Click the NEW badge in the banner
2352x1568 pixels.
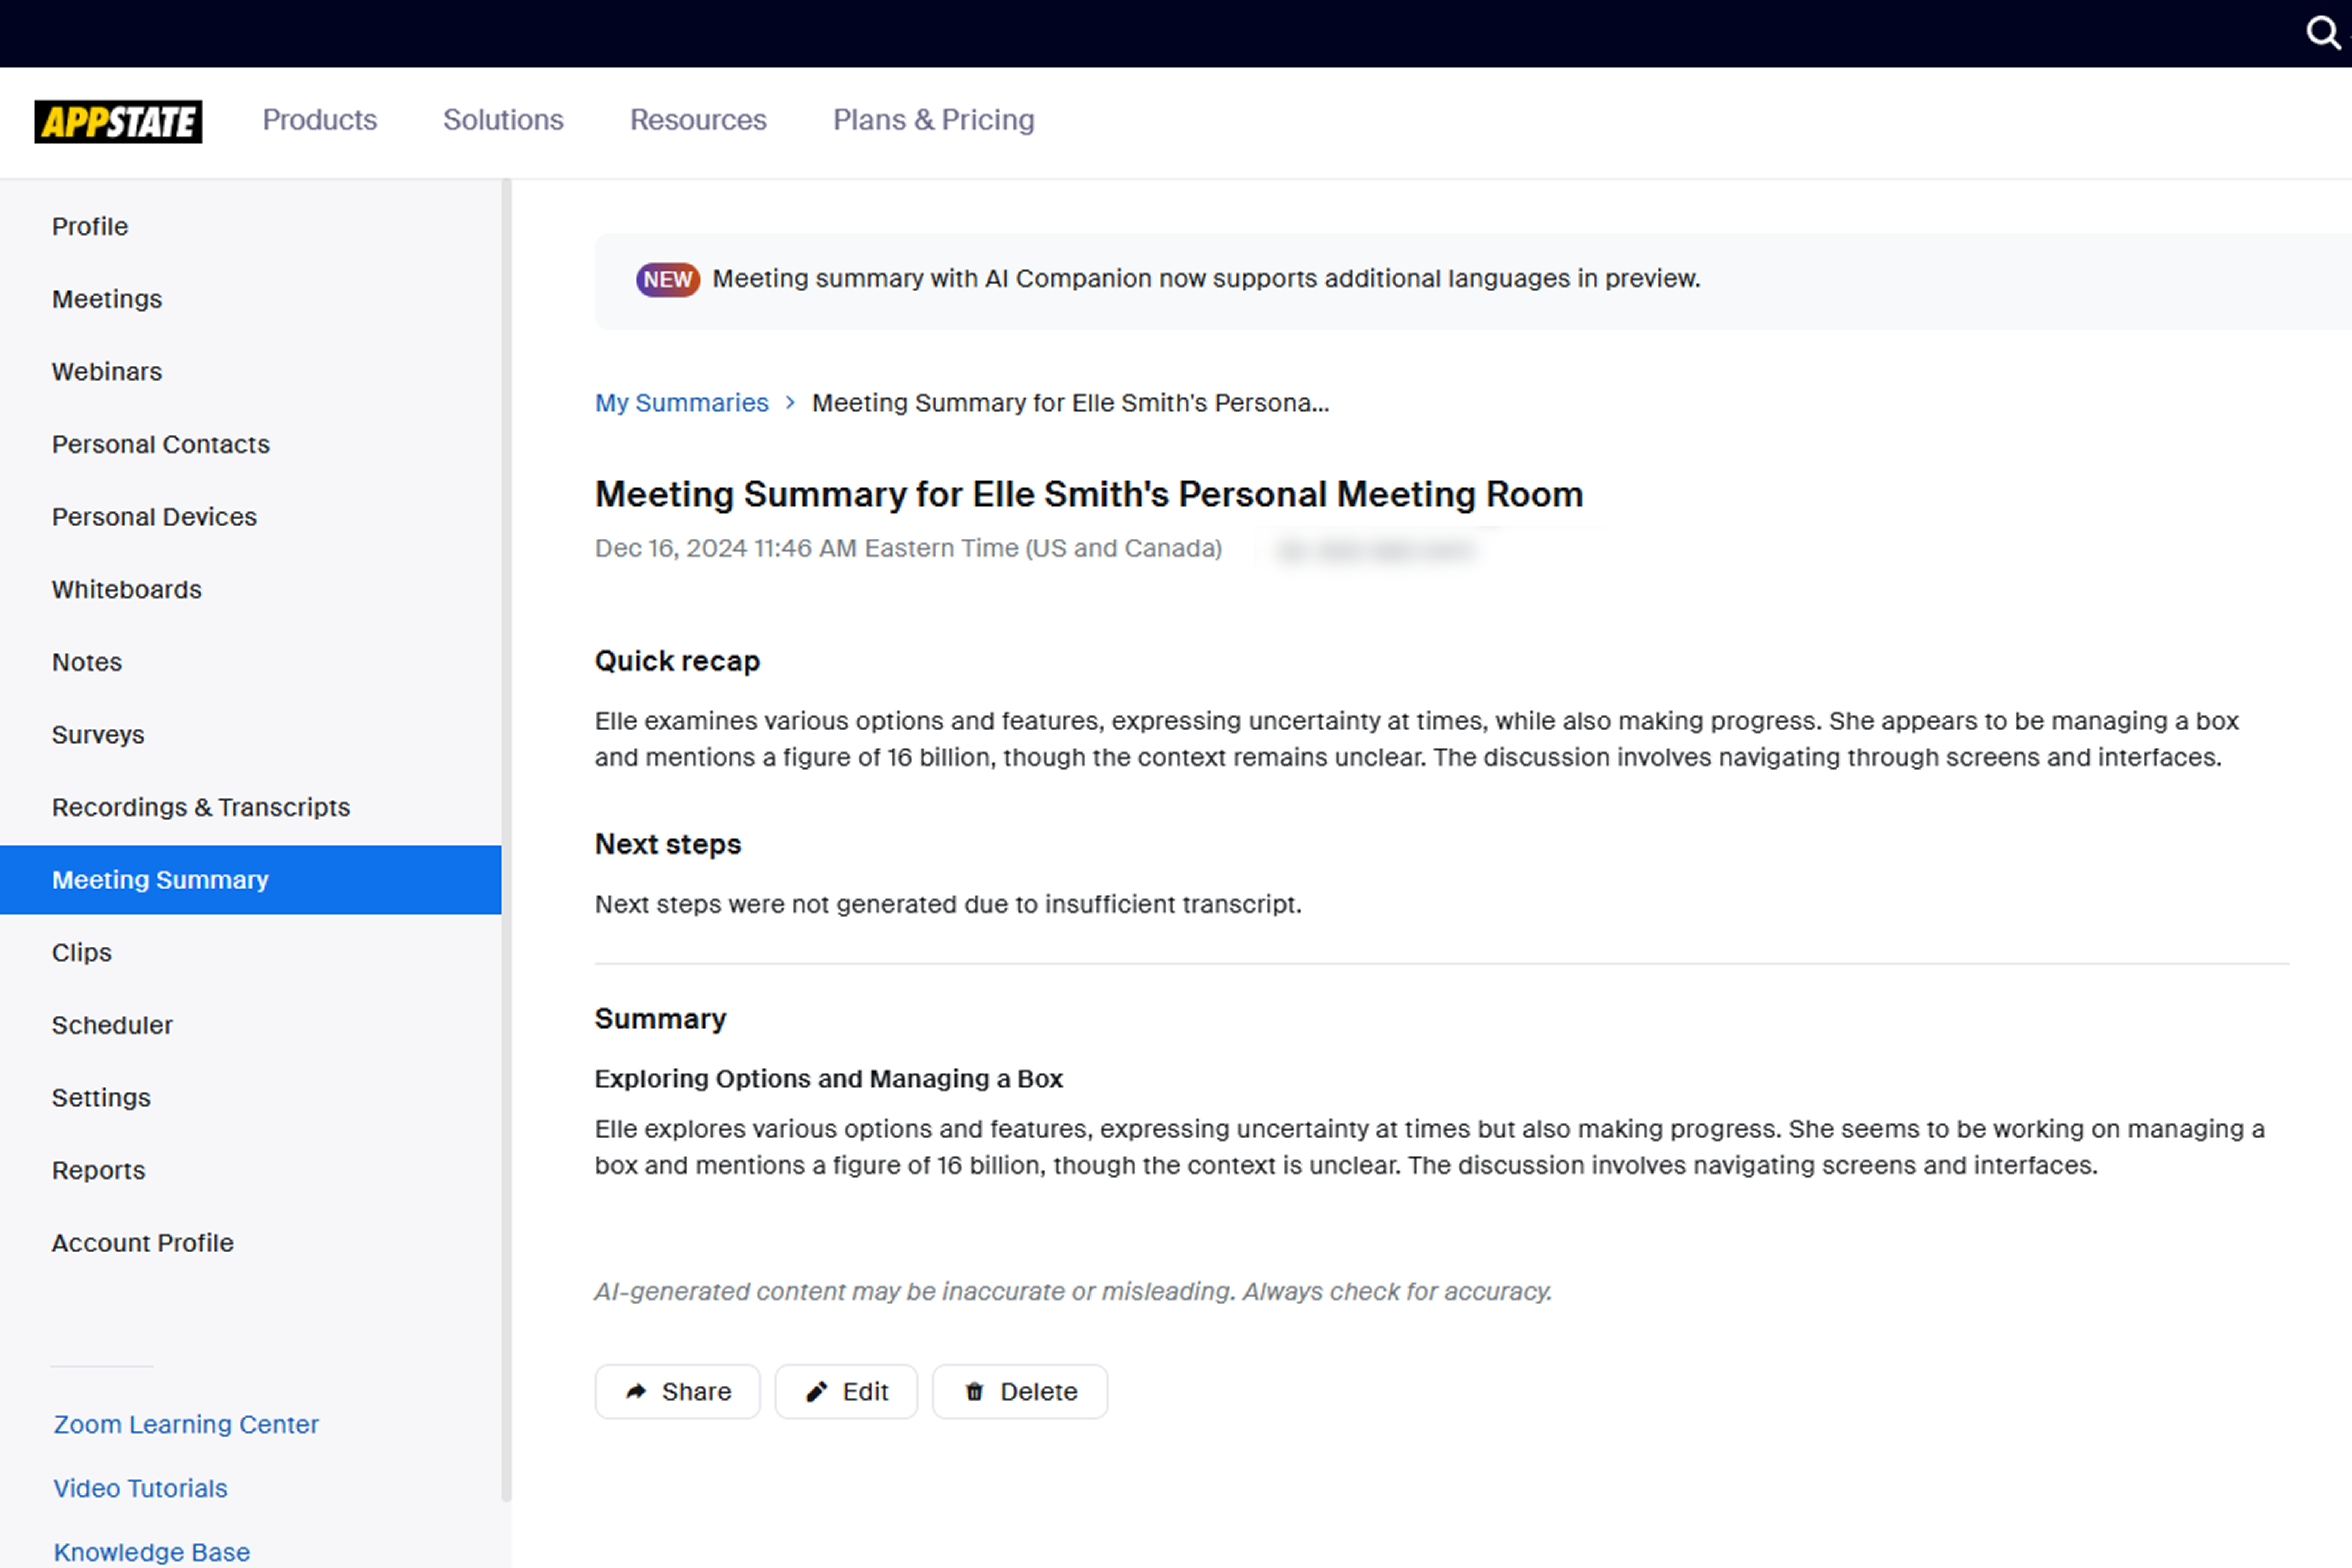click(x=667, y=279)
